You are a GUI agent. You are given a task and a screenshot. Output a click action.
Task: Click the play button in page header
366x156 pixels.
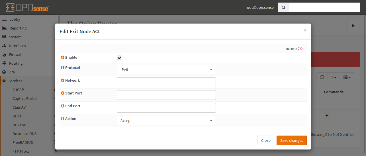[353, 26]
